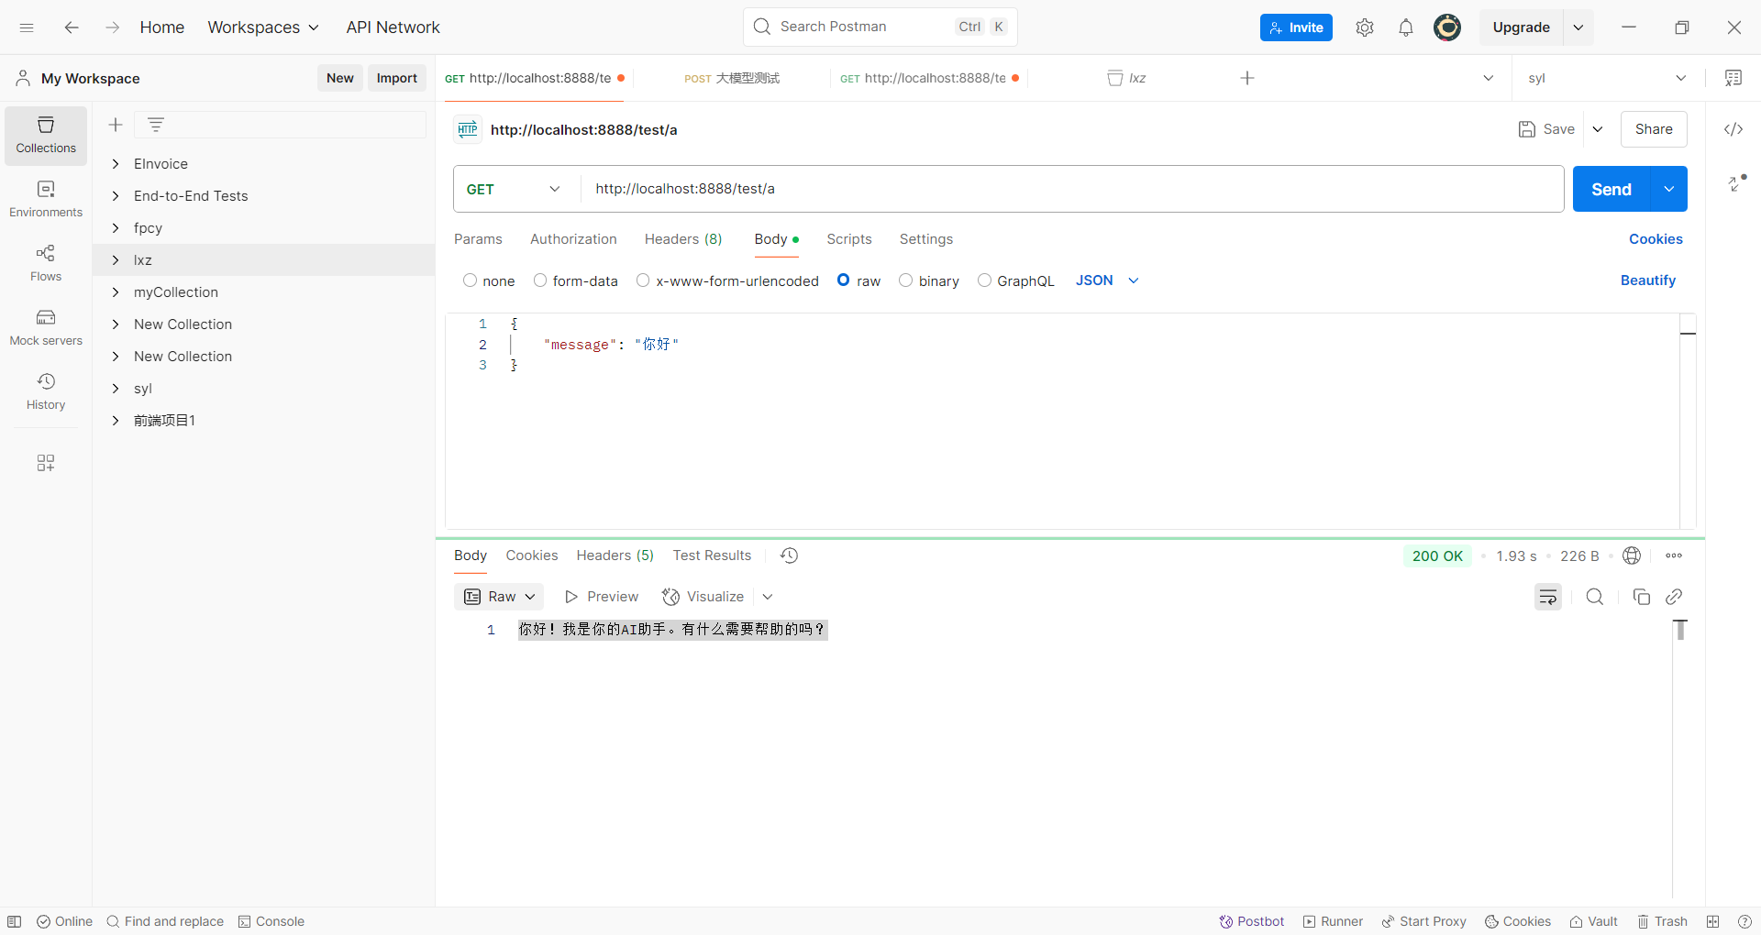Open the environment quick look icon

pyautogui.click(x=1733, y=78)
